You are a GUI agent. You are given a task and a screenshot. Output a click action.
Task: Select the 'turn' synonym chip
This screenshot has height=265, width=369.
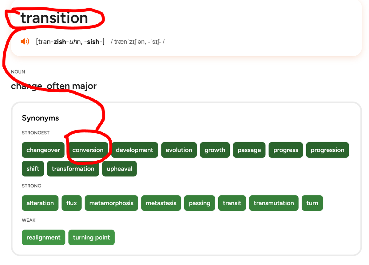coord(312,203)
